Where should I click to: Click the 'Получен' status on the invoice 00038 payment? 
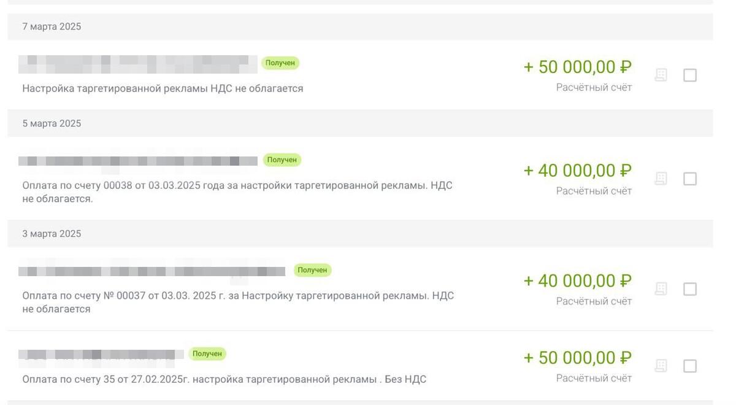pyautogui.click(x=282, y=160)
